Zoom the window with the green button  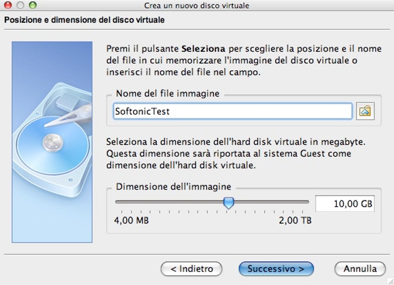[x=32, y=5]
